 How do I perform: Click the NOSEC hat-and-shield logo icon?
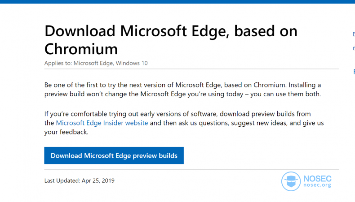[291, 181]
